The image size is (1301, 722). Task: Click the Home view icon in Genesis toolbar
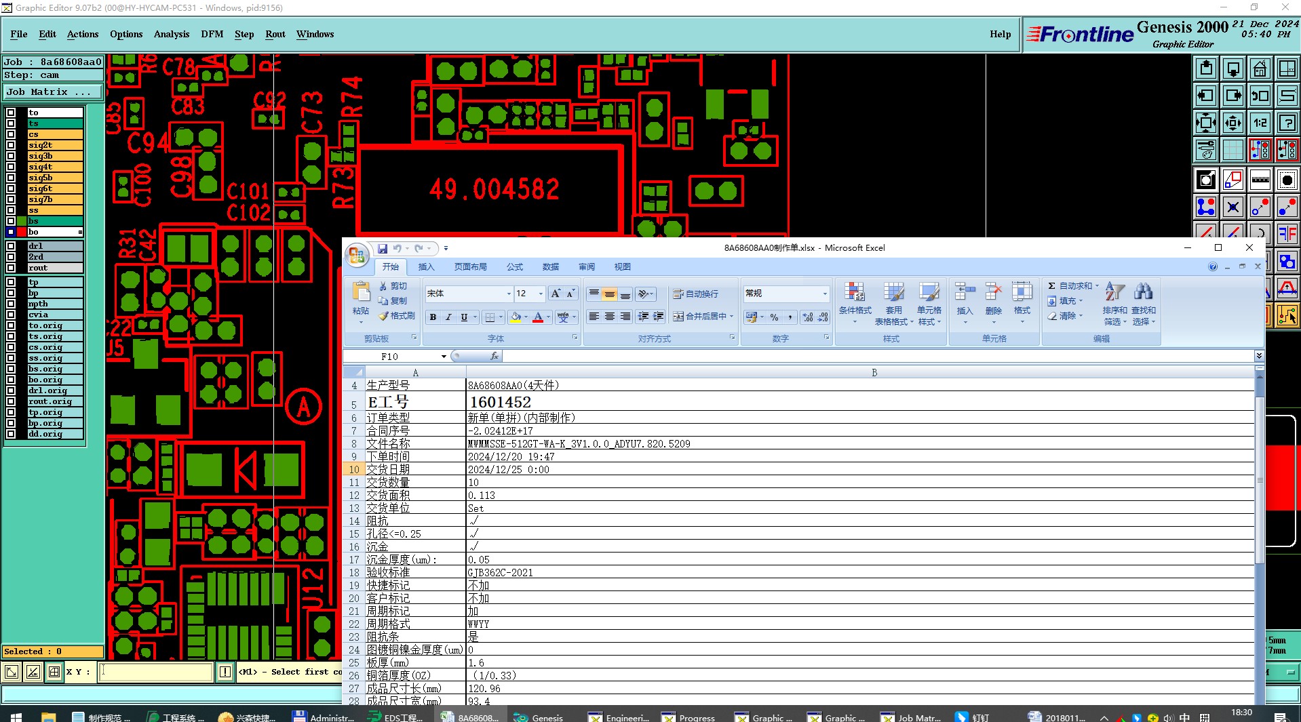pyautogui.click(x=1260, y=68)
